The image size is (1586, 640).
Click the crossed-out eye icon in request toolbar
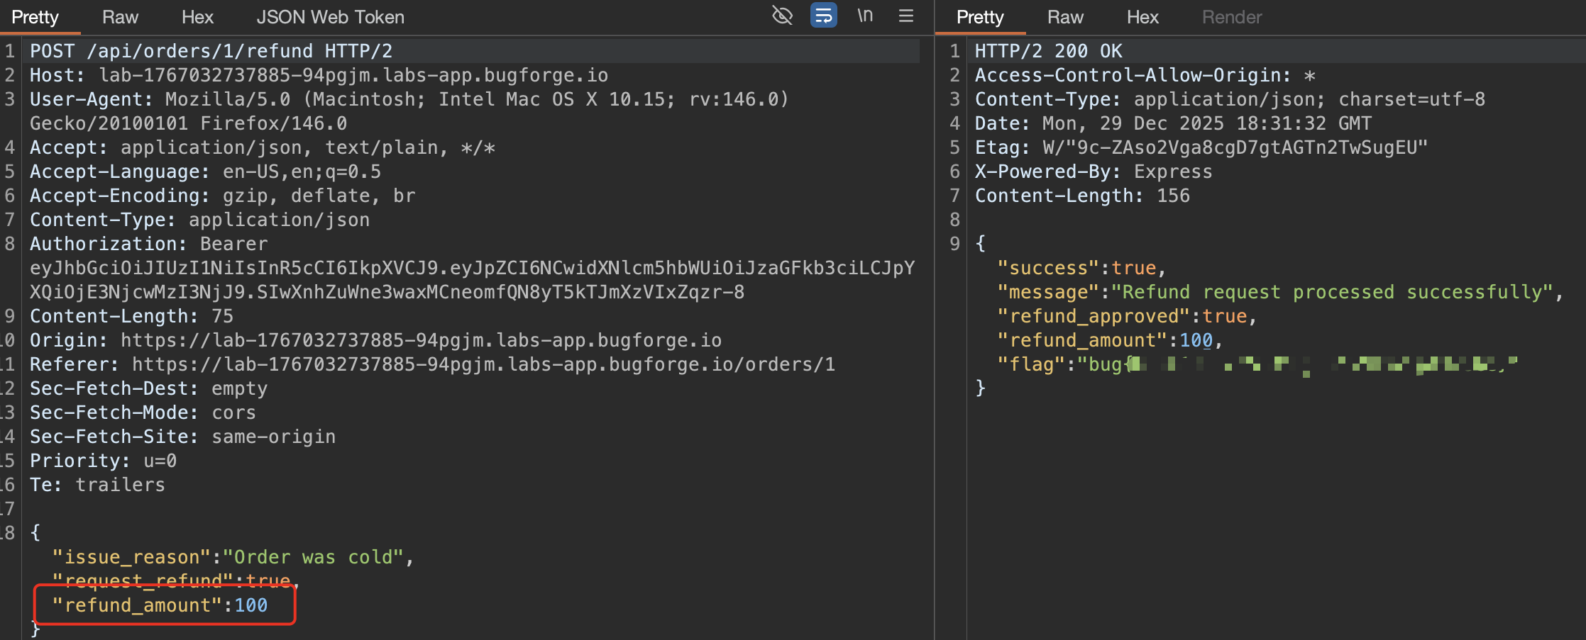pos(782,16)
